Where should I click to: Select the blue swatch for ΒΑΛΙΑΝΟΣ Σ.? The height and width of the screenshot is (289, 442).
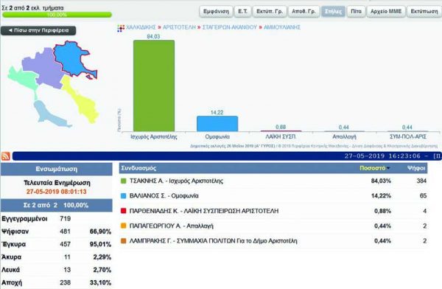123,196
